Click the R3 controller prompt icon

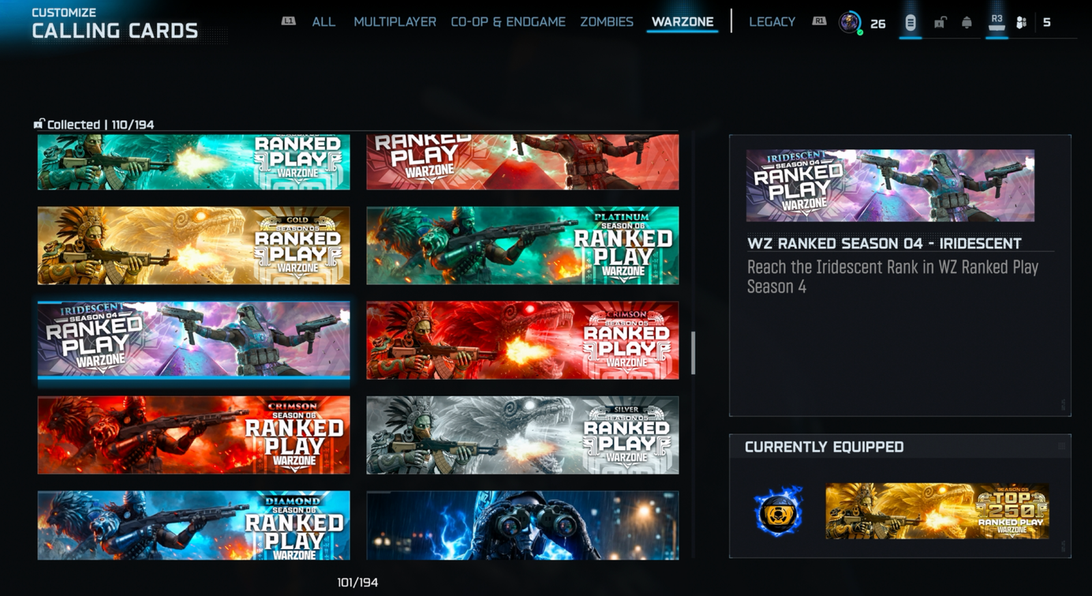click(997, 22)
